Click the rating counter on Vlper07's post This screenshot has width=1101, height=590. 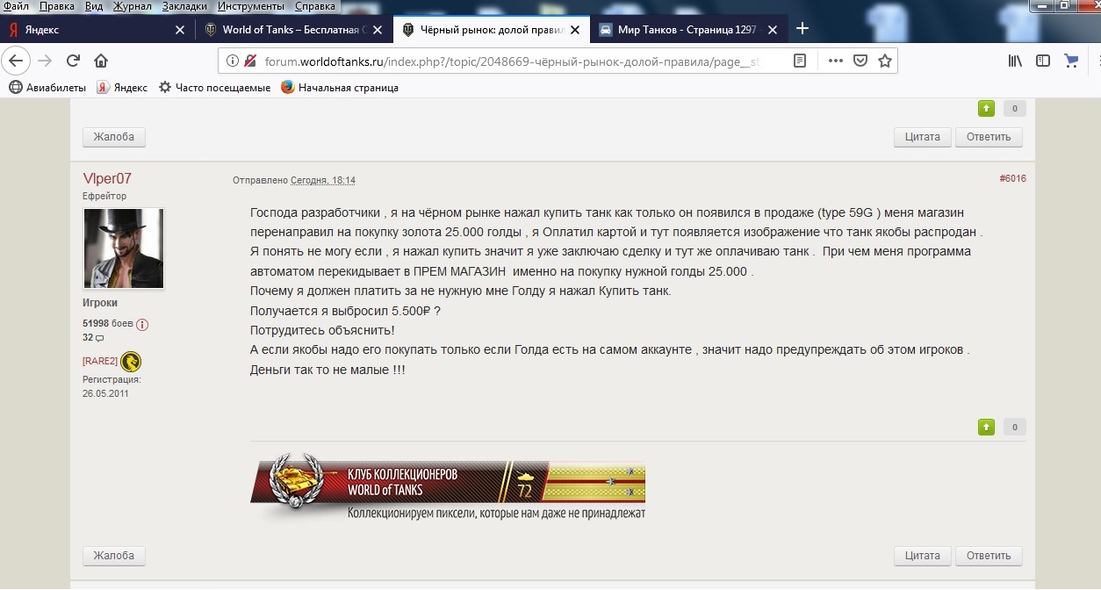point(1014,428)
